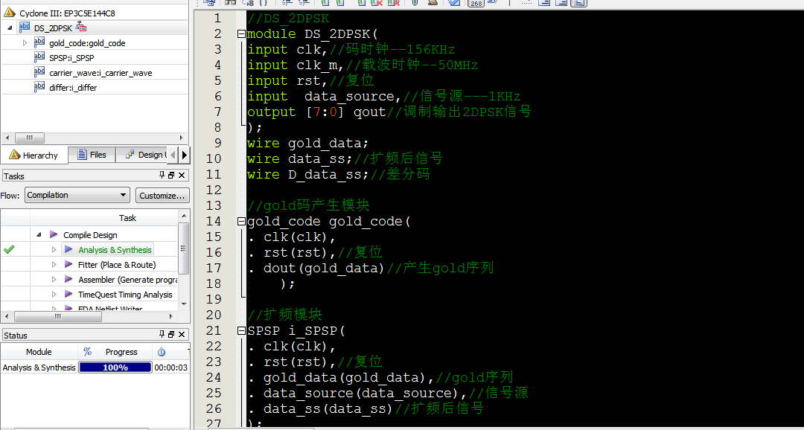Collapse the SPSP i_SPSP fold marker
The width and height of the screenshot is (804, 430).
click(241, 331)
